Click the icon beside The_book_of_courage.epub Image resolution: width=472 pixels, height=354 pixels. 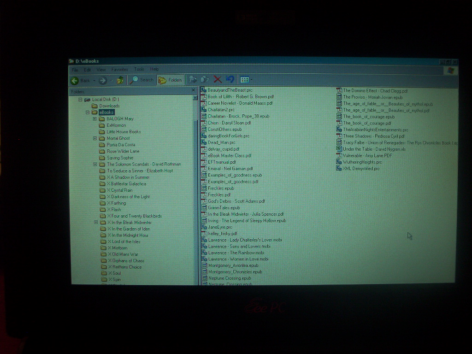pos(339,117)
